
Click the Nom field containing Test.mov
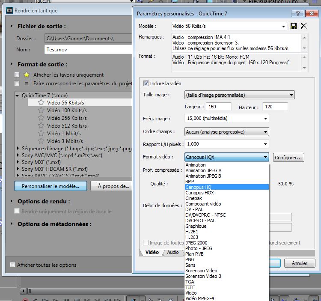click(x=88, y=50)
